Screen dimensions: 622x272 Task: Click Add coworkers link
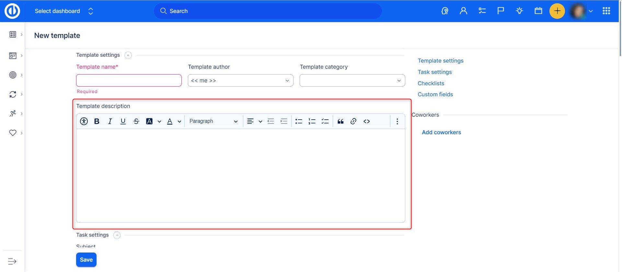[x=441, y=132]
